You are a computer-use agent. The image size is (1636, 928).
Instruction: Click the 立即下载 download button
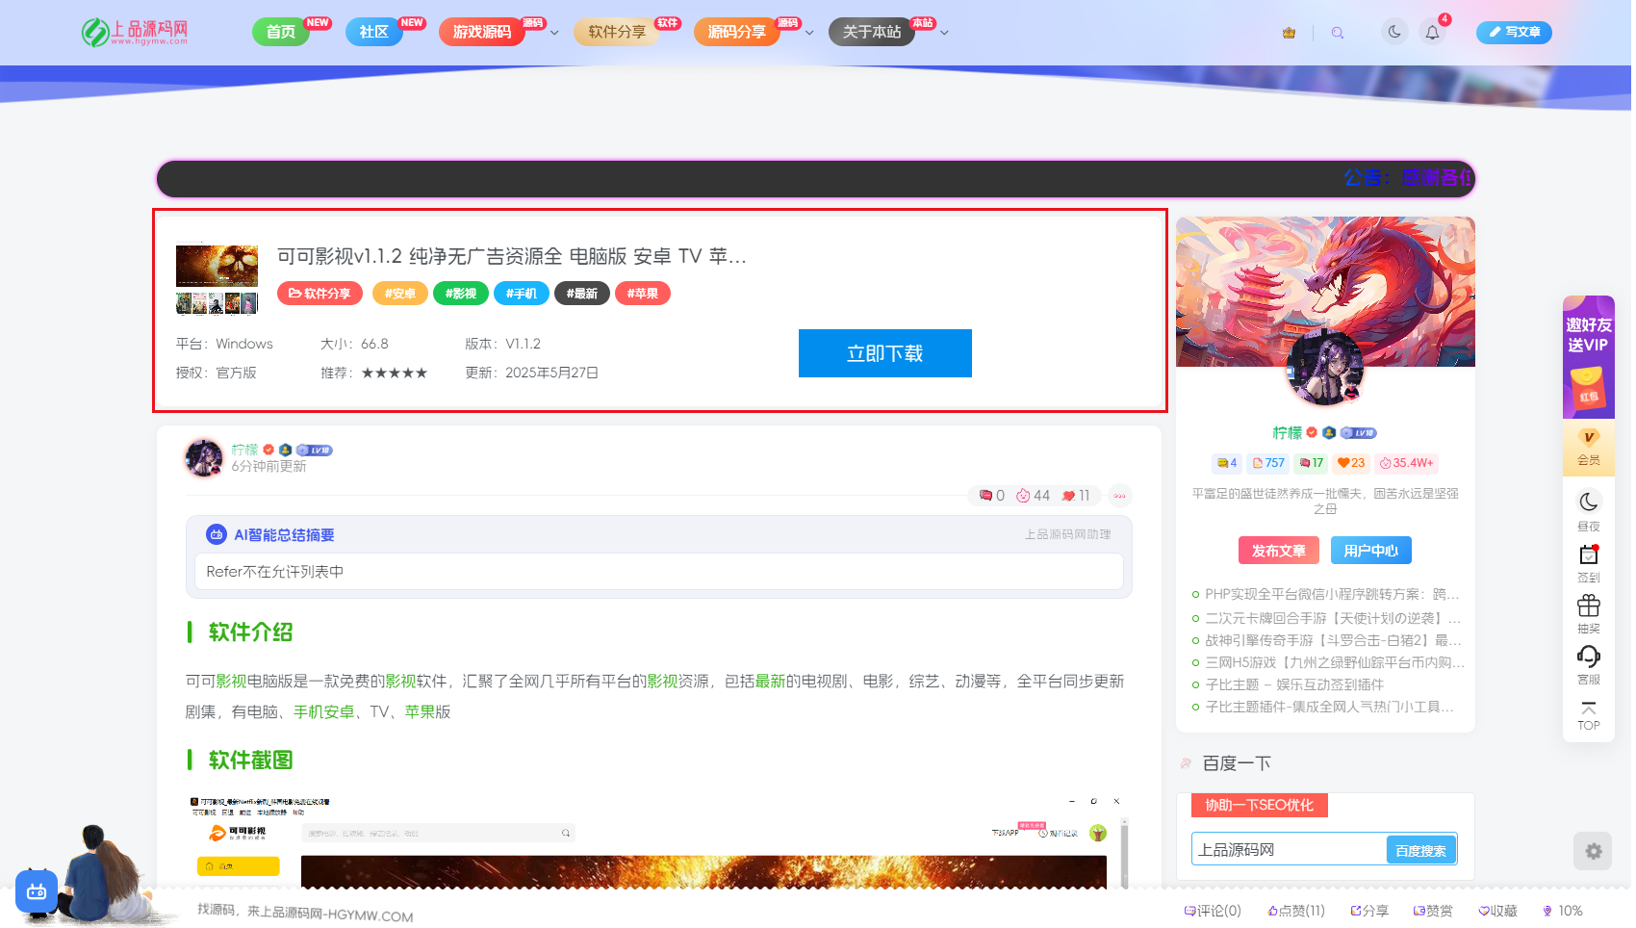884,353
